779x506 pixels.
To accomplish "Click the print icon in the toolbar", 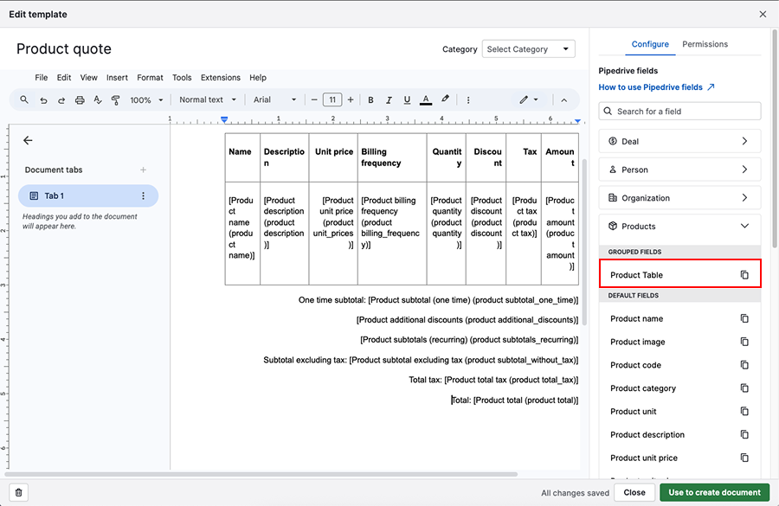I will (x=80, y=100).
